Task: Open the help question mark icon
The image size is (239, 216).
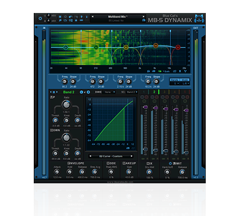Action: [x=81, y=17]
